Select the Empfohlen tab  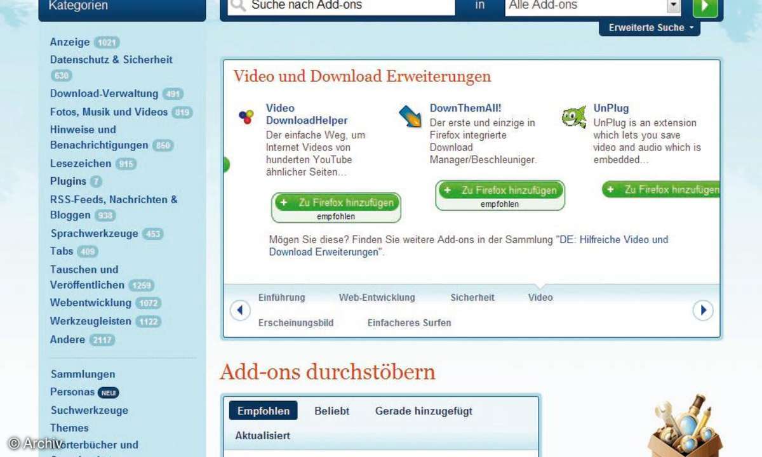click(x=263, y=411)
